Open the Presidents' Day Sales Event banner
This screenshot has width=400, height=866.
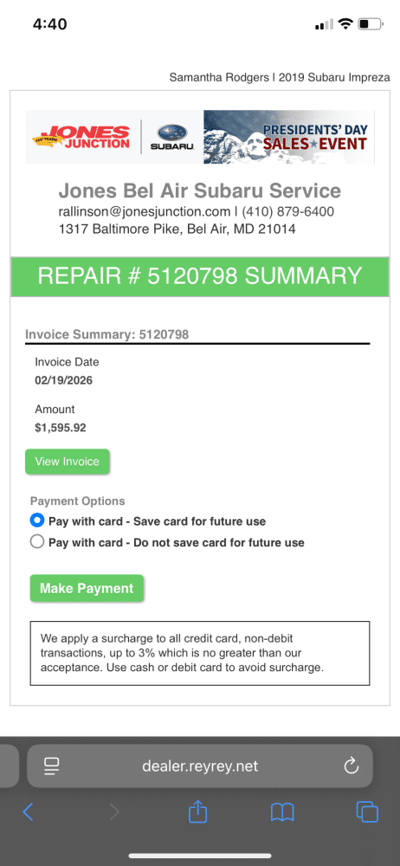coord(289,137)
